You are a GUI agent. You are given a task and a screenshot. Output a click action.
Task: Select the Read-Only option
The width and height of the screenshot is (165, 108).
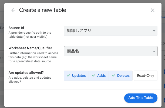click(146, 76)
